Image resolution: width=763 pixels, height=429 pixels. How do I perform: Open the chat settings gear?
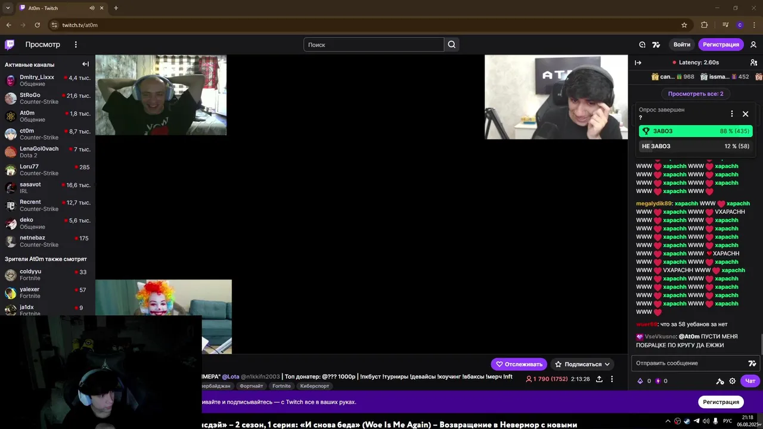[x=733, y=381]
